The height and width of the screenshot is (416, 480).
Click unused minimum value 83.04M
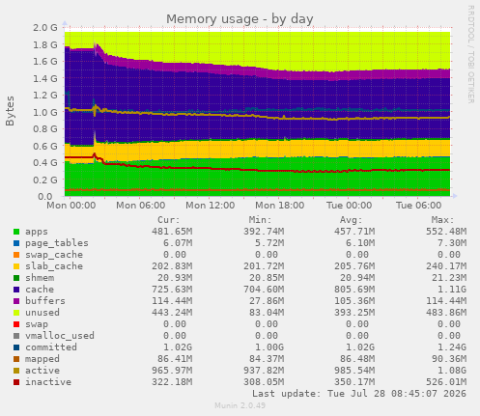[267, 313]
